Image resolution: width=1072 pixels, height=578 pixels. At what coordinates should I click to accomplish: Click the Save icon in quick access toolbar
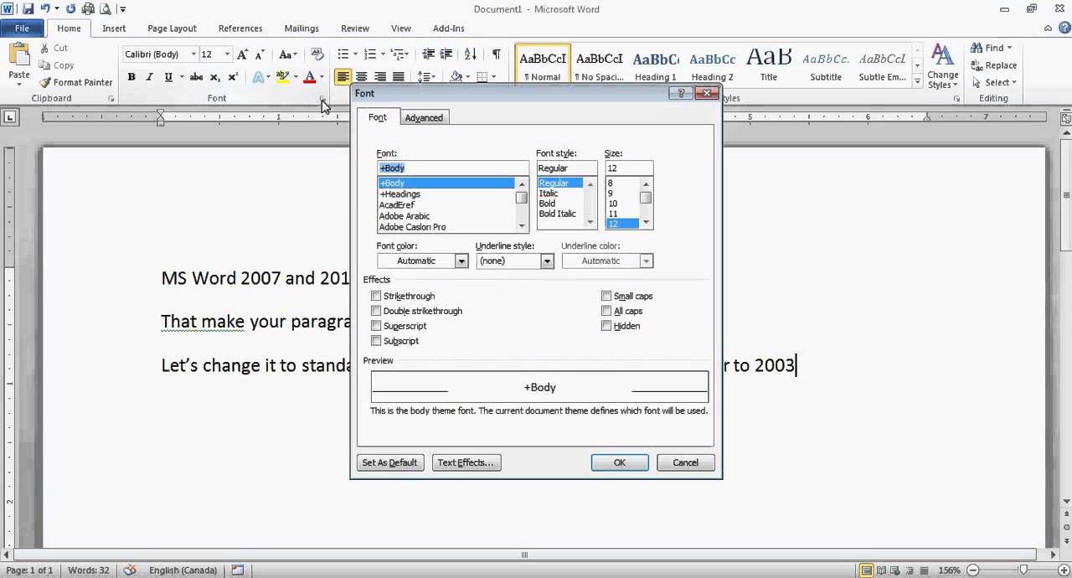28,9
